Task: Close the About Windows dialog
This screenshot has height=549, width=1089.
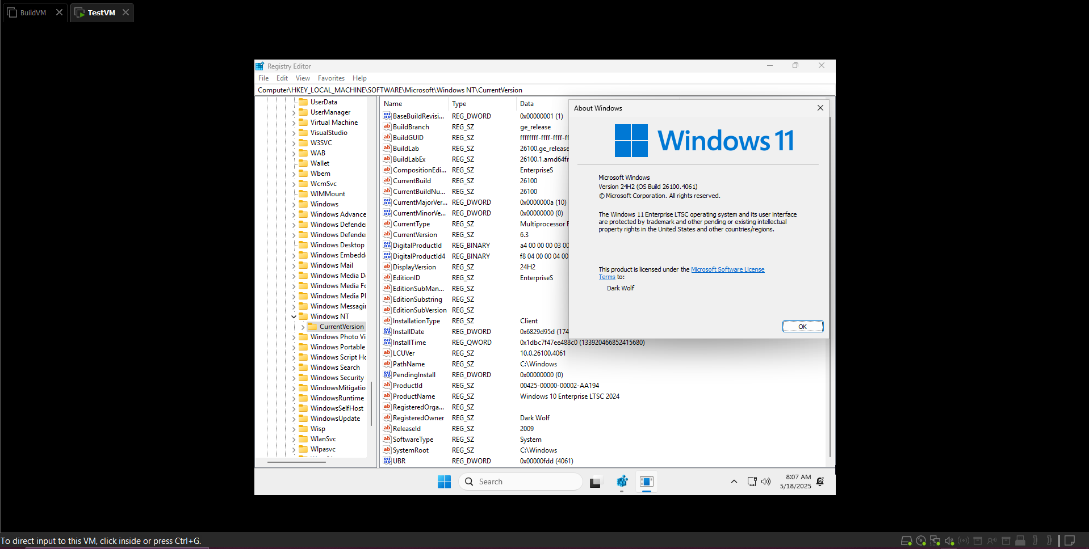Action: 820,108
